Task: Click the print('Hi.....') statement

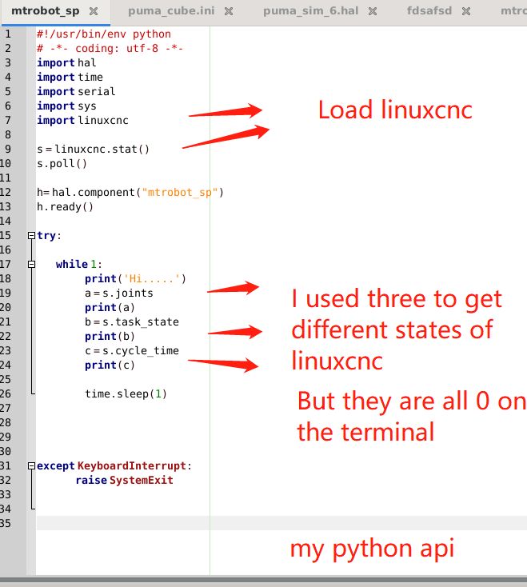Action: [x=135, y=279]
